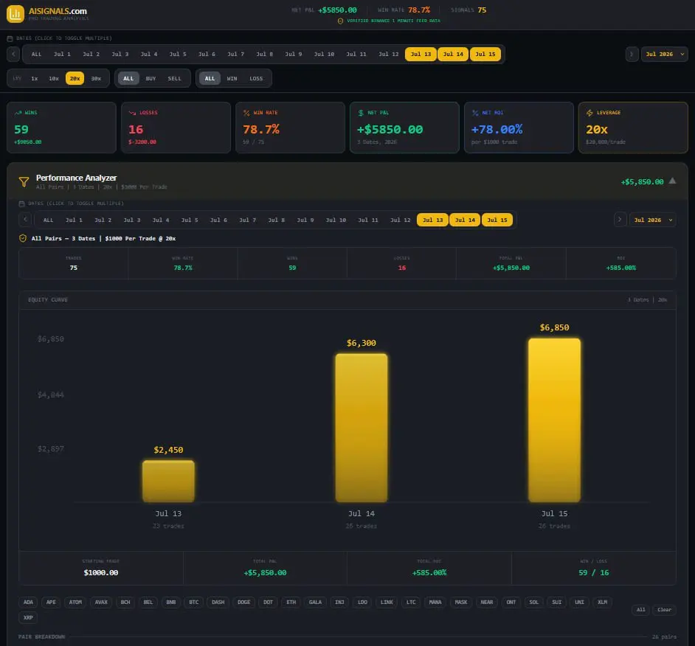Filter trades by LOSS outcome

coord(256,78)
